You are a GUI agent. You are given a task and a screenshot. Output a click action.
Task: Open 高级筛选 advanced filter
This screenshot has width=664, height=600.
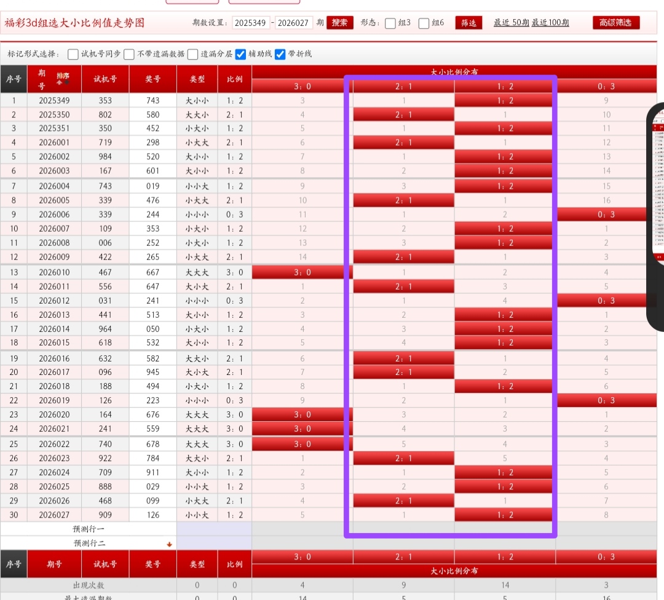click(x=616, y=23)
